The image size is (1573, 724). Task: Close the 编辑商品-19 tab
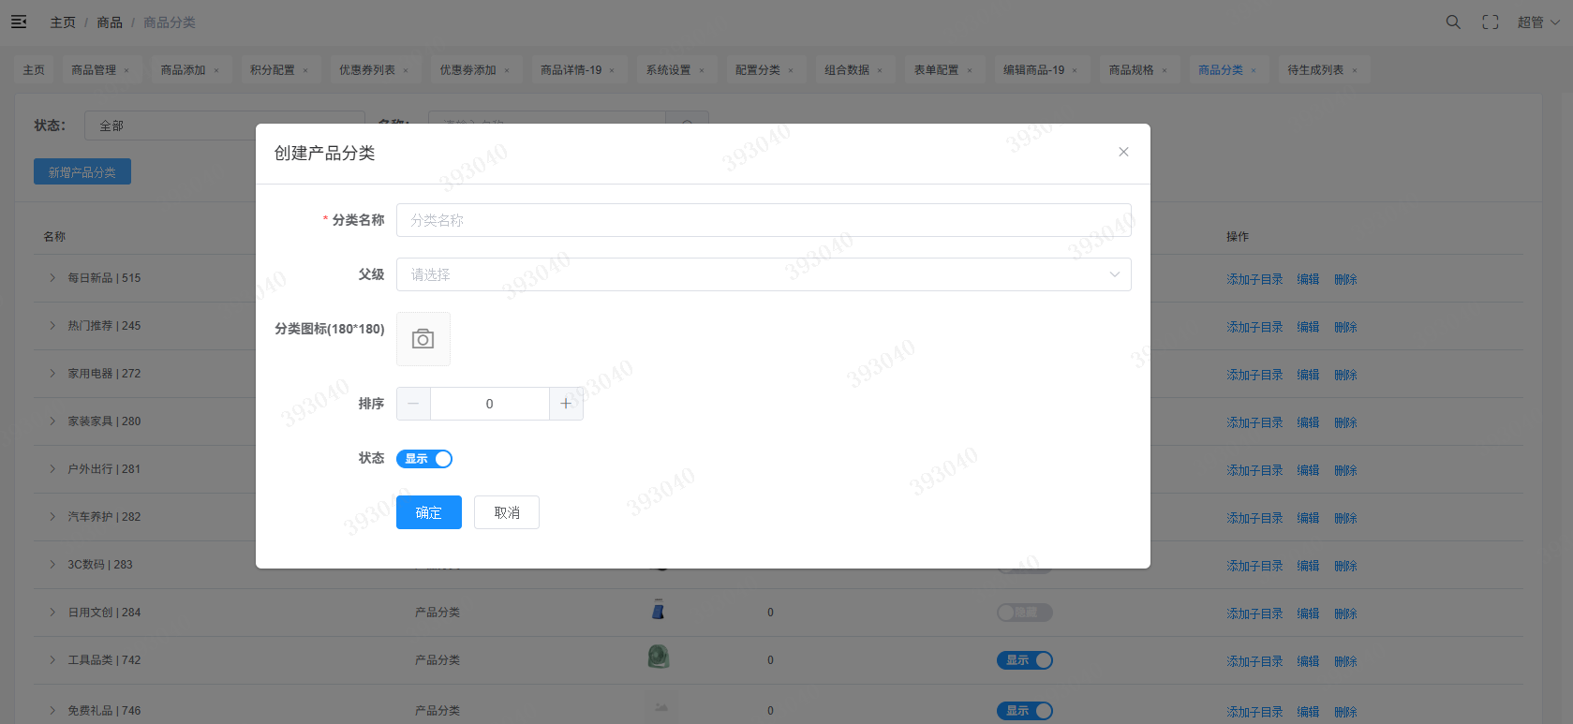point(1075,70)
